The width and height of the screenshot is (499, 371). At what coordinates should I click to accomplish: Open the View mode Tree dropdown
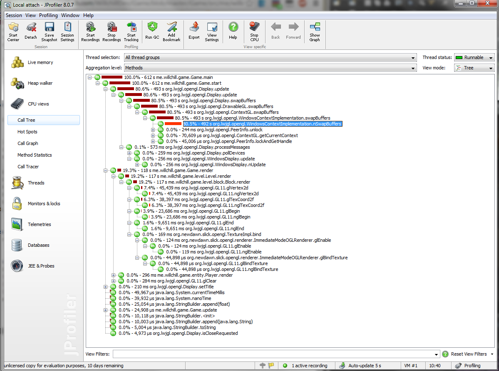(474, 68)
